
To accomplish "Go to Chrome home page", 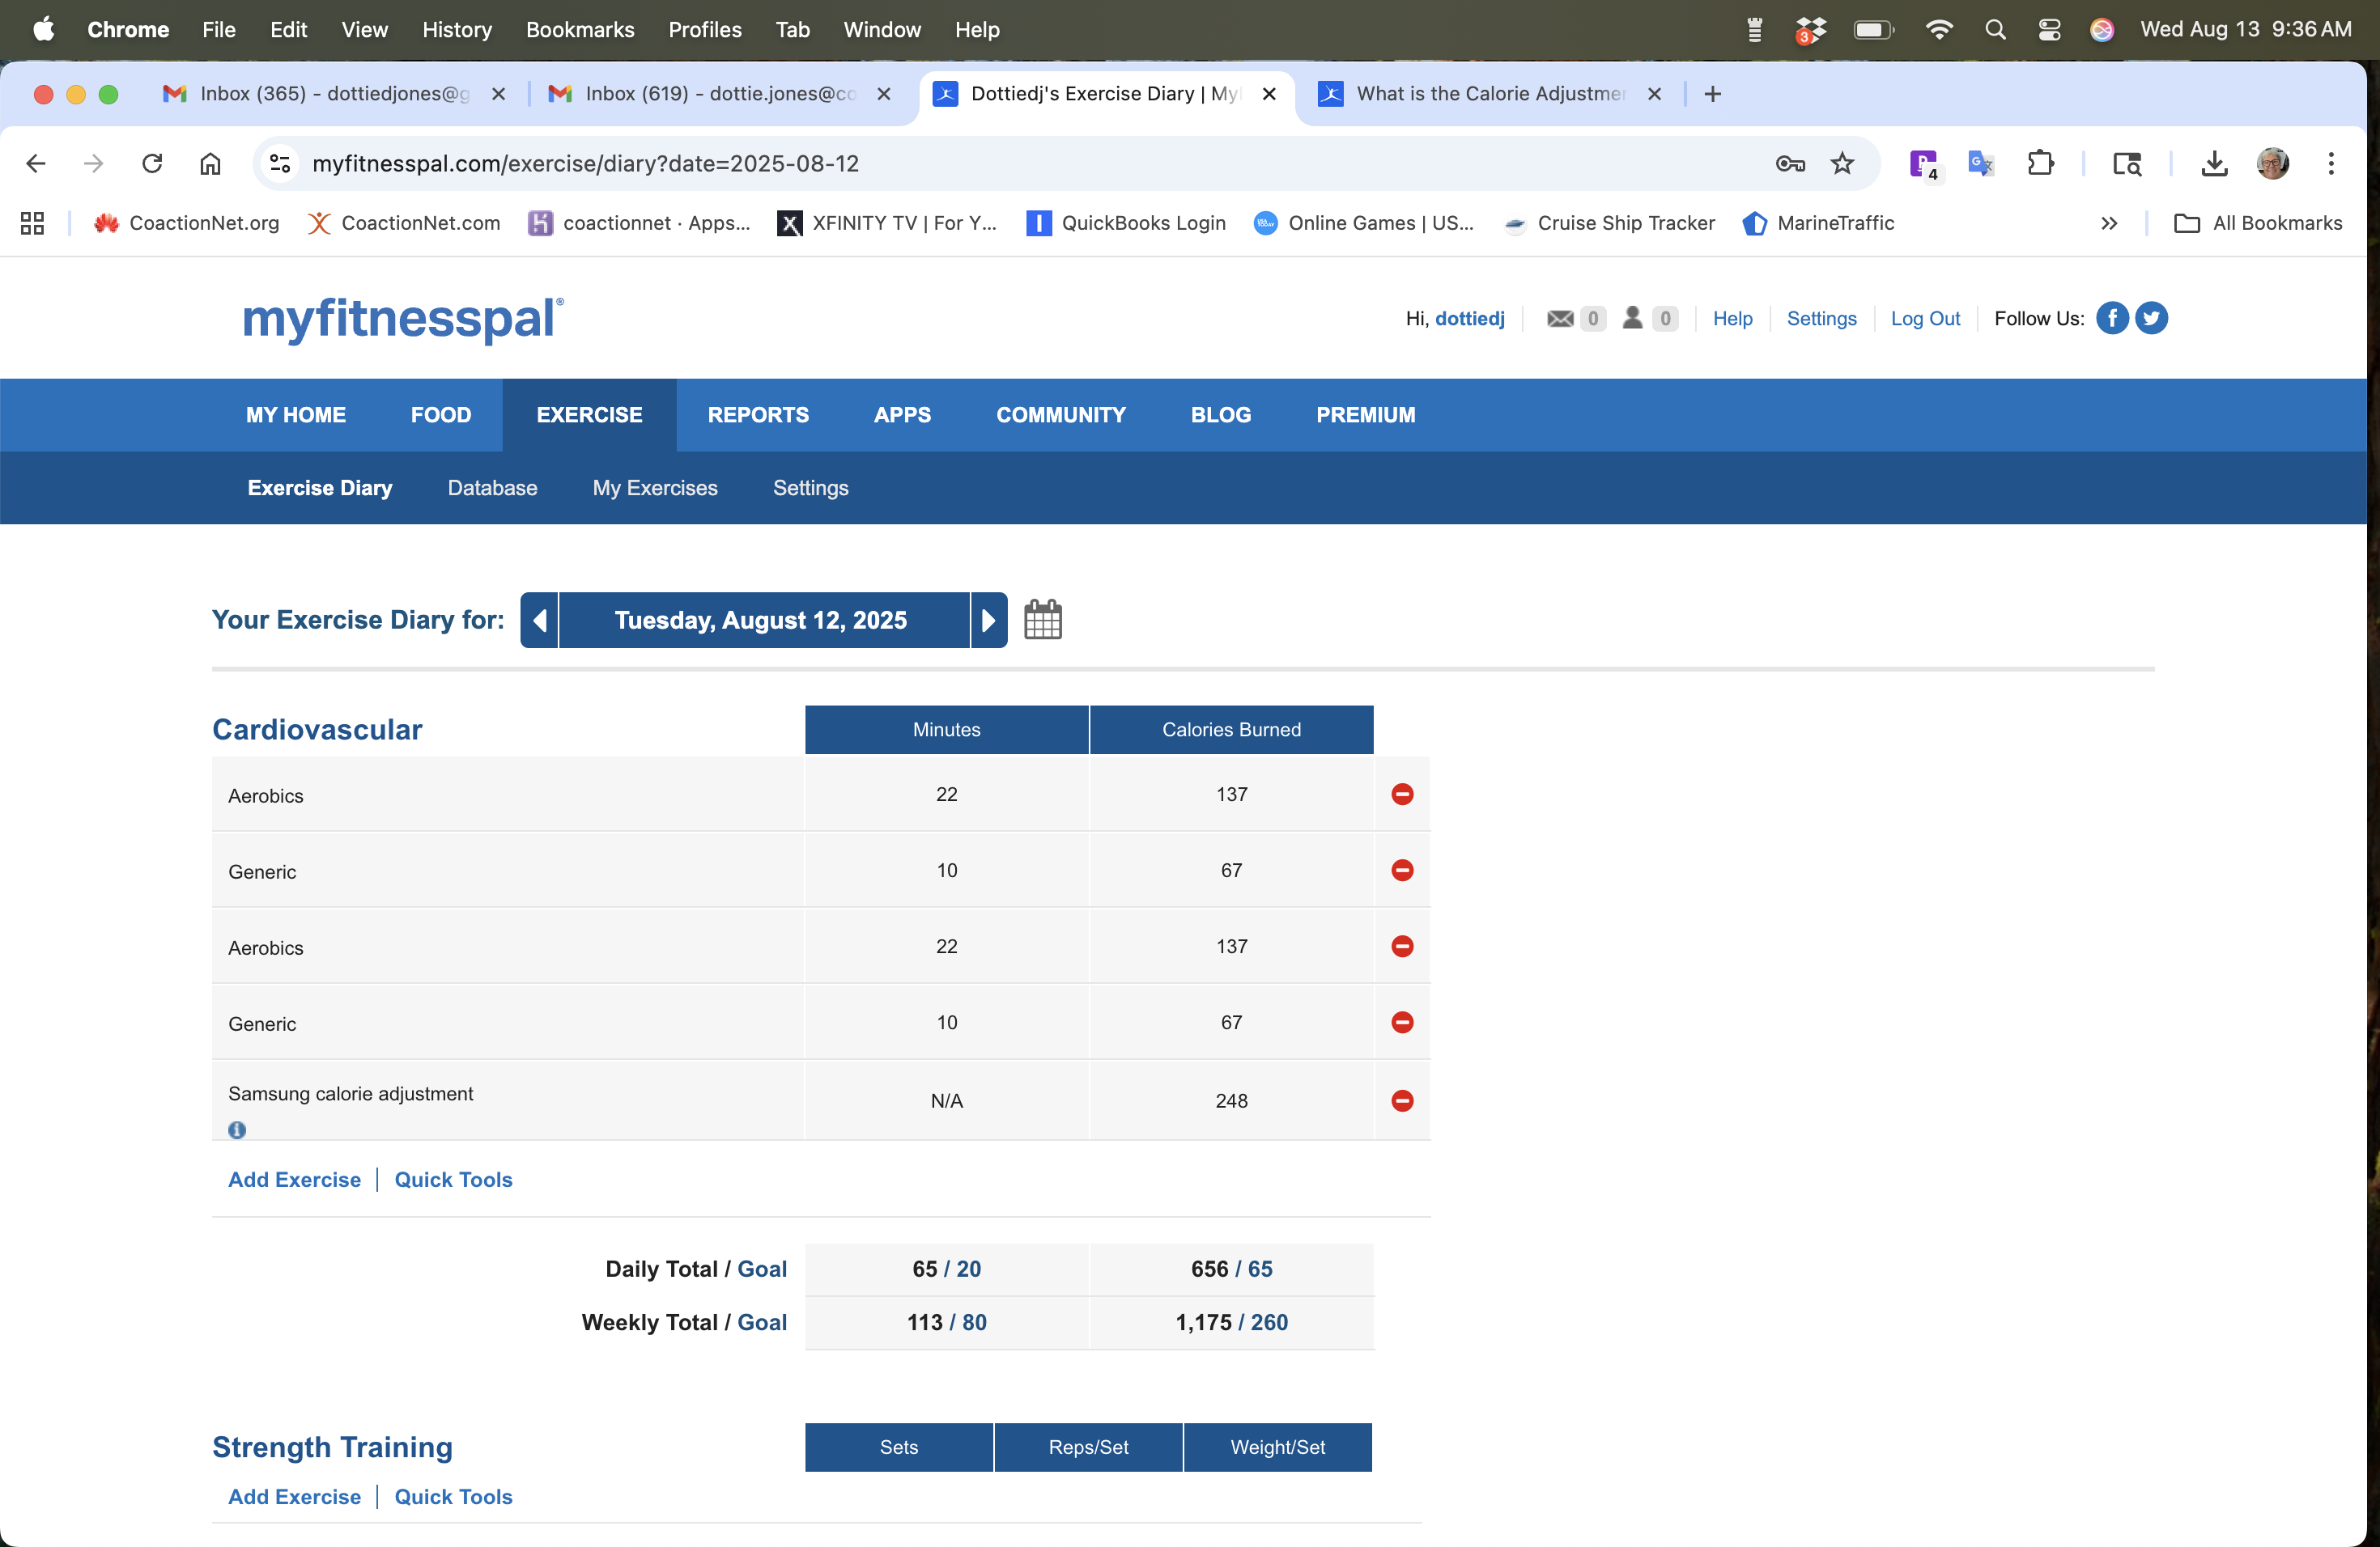I will [210, 163].
